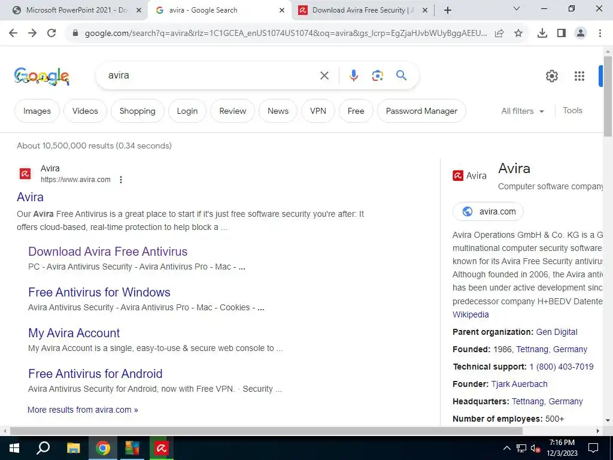Click the vertical page scrollbar thumb
The height and width of the screenshot is (460, 613).
[x=608, y=96]
